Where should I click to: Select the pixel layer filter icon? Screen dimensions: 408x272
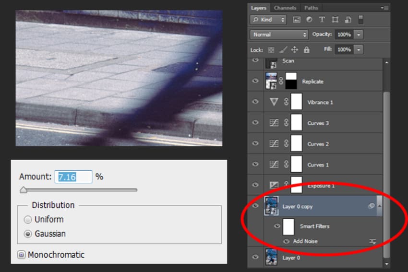coord(297,20)
